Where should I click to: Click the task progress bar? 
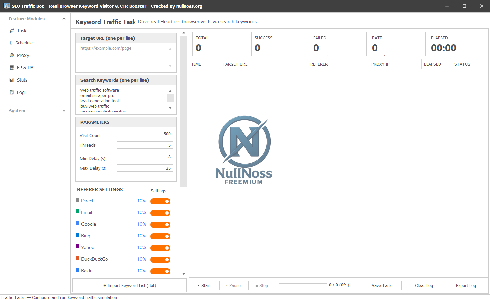click(x=303, y=286)
